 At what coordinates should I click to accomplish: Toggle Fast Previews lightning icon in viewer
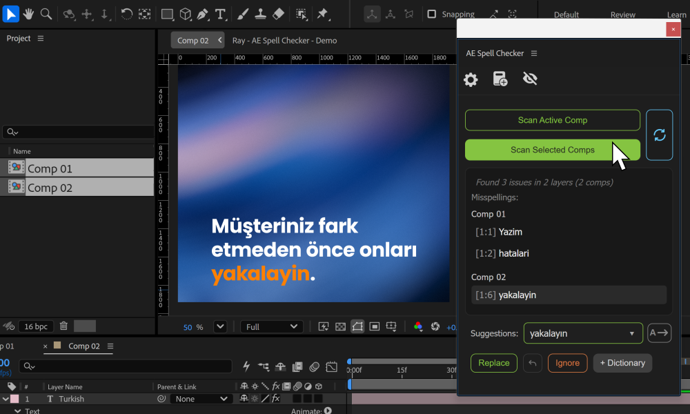(x=324, y=326)
